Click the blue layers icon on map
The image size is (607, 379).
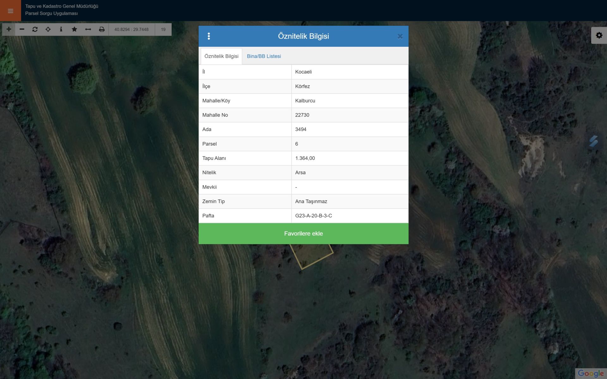[593, 141]
